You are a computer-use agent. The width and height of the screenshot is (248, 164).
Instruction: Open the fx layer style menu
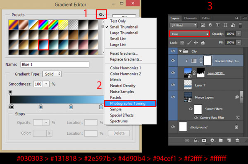[x=196, y=141]
